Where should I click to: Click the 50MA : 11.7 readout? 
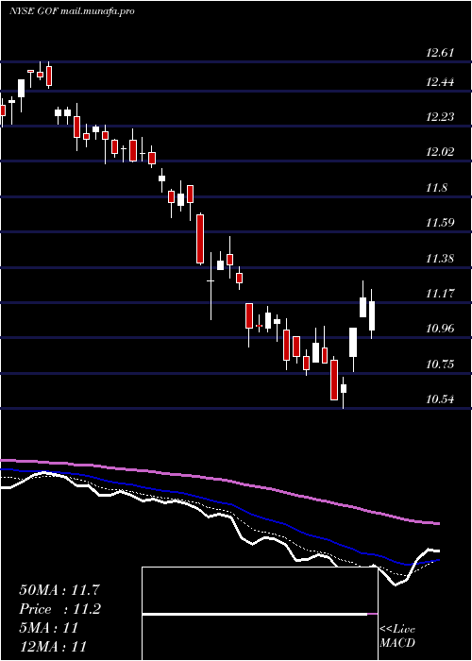pyautogui.click(x=59, y=590)
